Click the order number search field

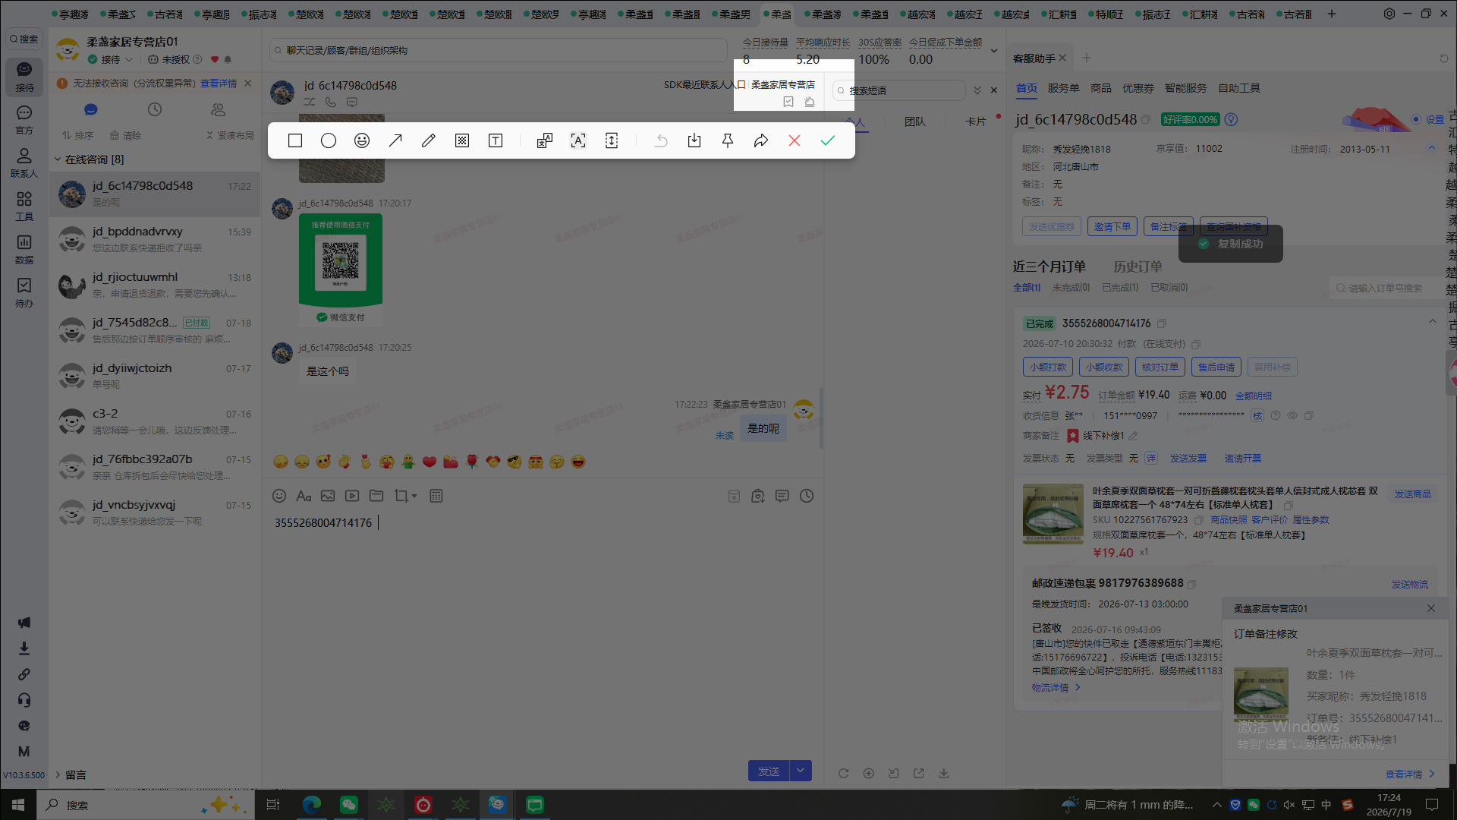[1386, 288]
